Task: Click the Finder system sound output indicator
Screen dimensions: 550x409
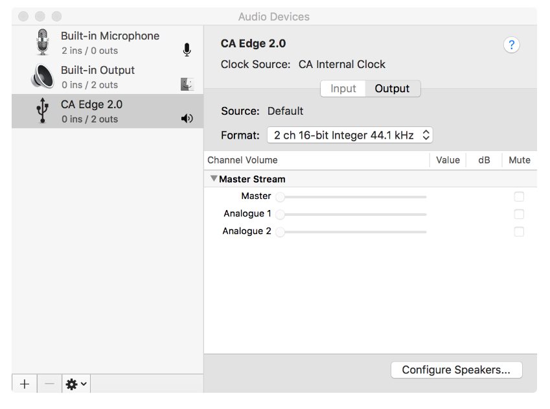Action: tap(187, 84)
